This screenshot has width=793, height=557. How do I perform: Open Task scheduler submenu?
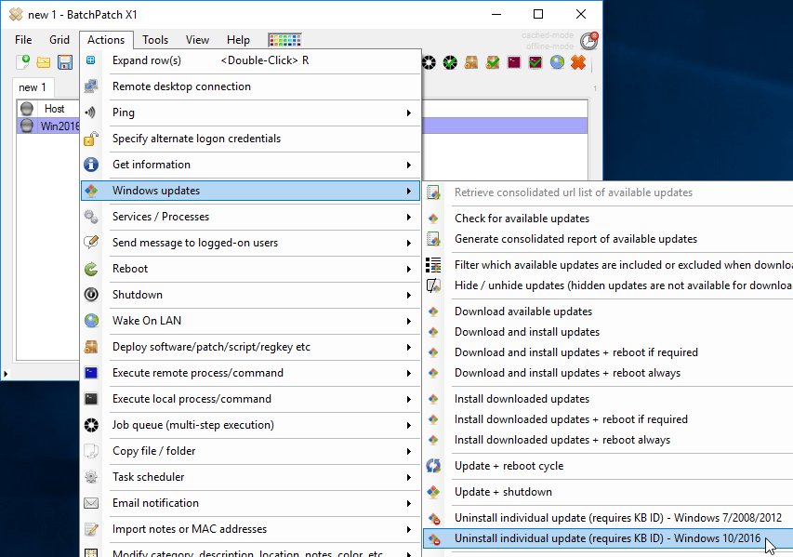click(251, 477)
